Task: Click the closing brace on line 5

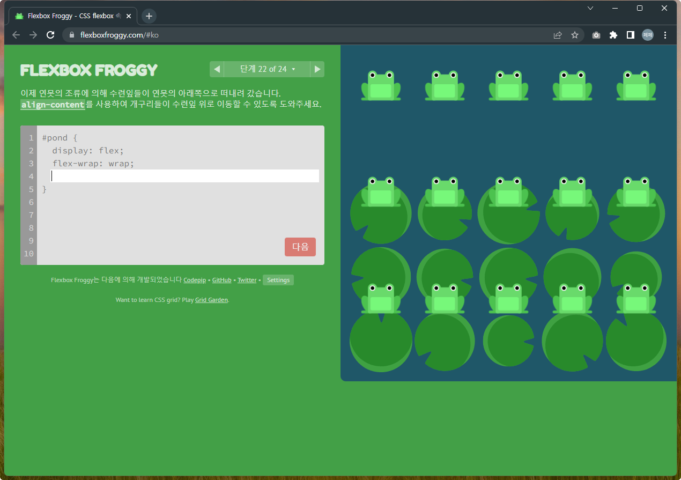Action: [45, 189]
